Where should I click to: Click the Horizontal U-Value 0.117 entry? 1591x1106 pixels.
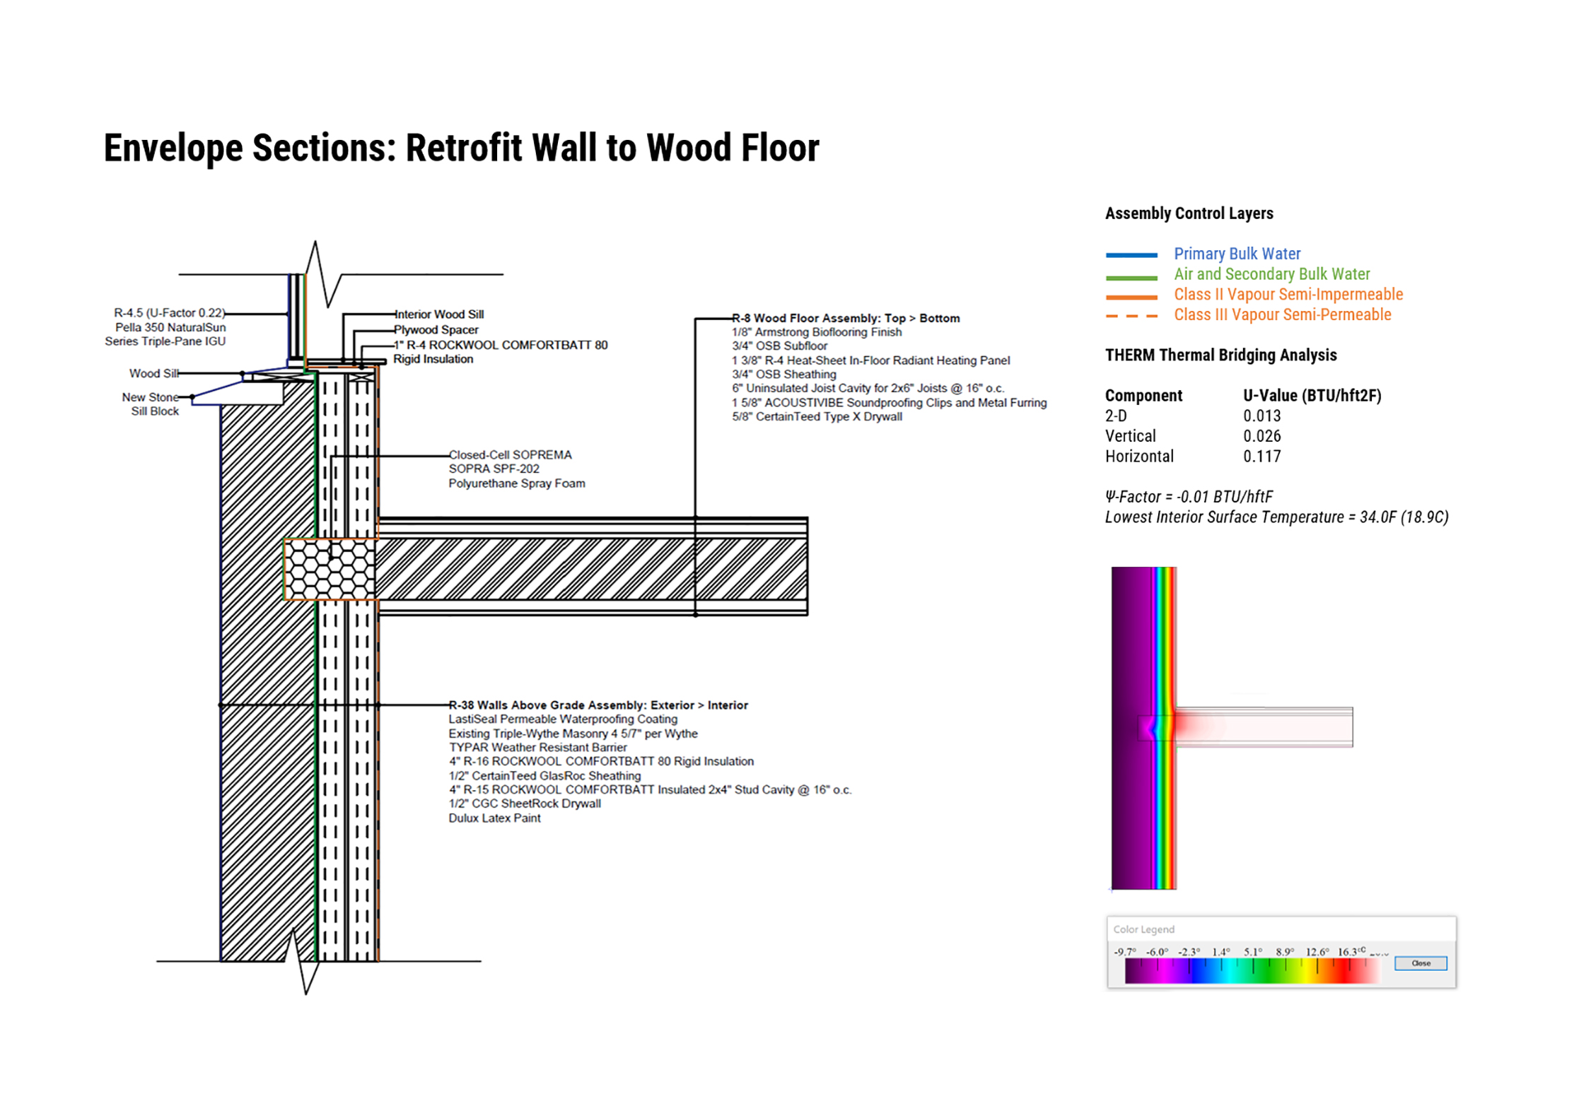[1261, 457]
